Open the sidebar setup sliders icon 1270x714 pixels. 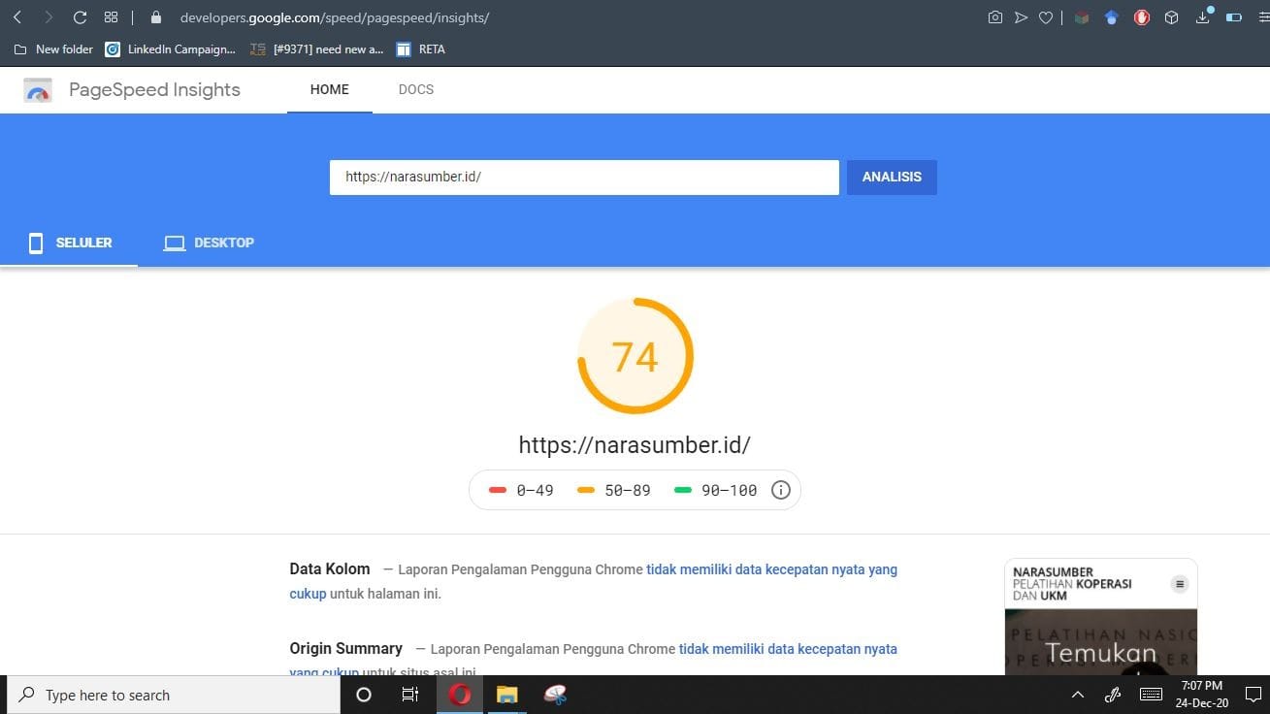pyautogui.click(x=1263, y=16)
